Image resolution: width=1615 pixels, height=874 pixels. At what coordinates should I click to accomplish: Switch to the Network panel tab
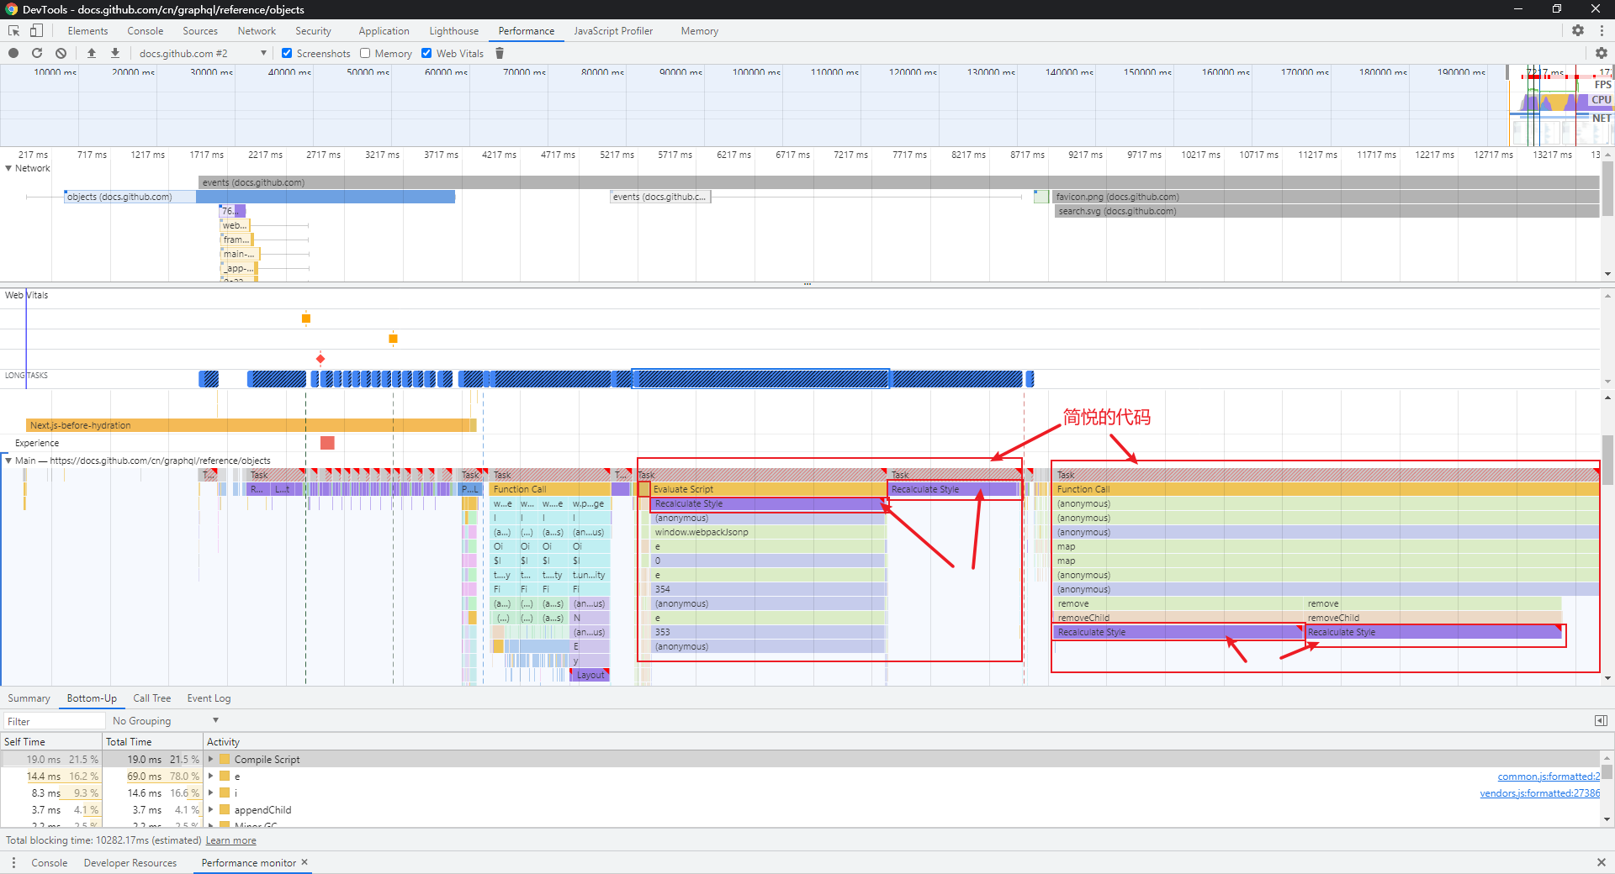[257, 31]
